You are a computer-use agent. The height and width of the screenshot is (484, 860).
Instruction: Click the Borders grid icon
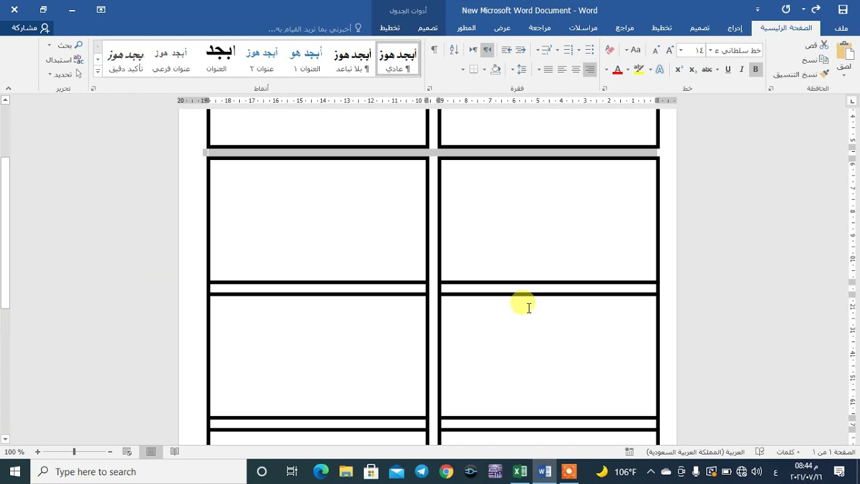474,69
